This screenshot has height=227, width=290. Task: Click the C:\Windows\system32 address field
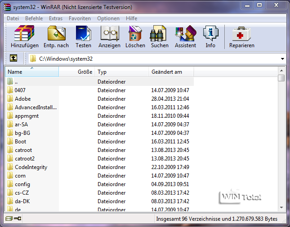click(157, 59)
